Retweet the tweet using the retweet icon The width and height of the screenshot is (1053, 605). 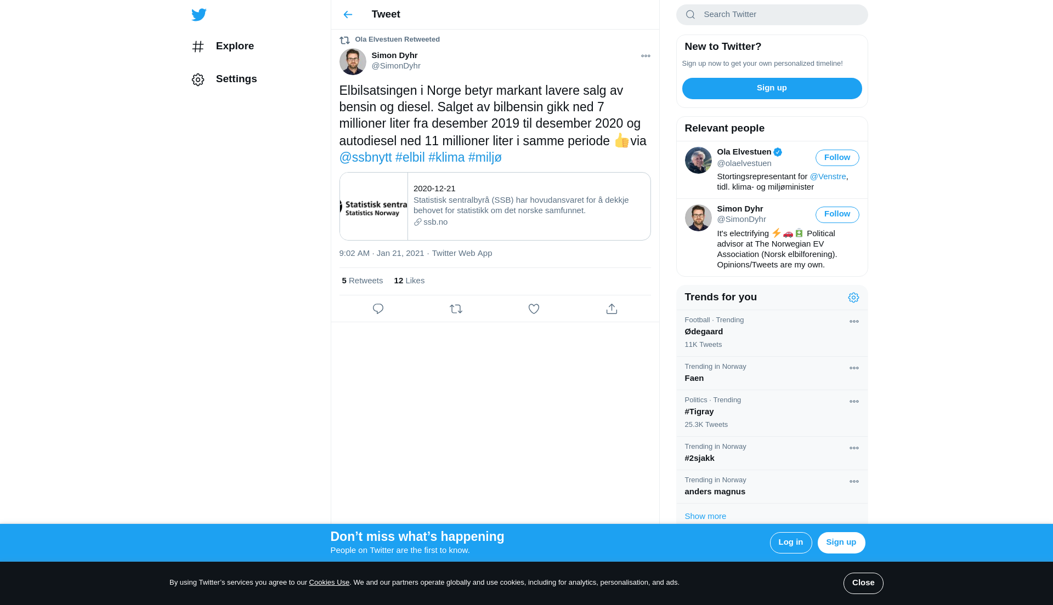click(456, 309)
